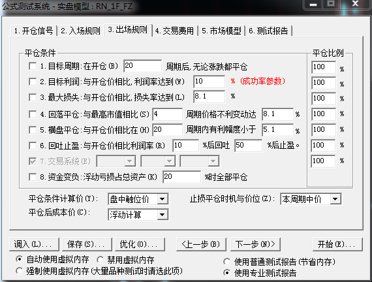Click the greyed 7.交易系统 checkbox
This screenshot has height=282, width=372.
(33, 161)
